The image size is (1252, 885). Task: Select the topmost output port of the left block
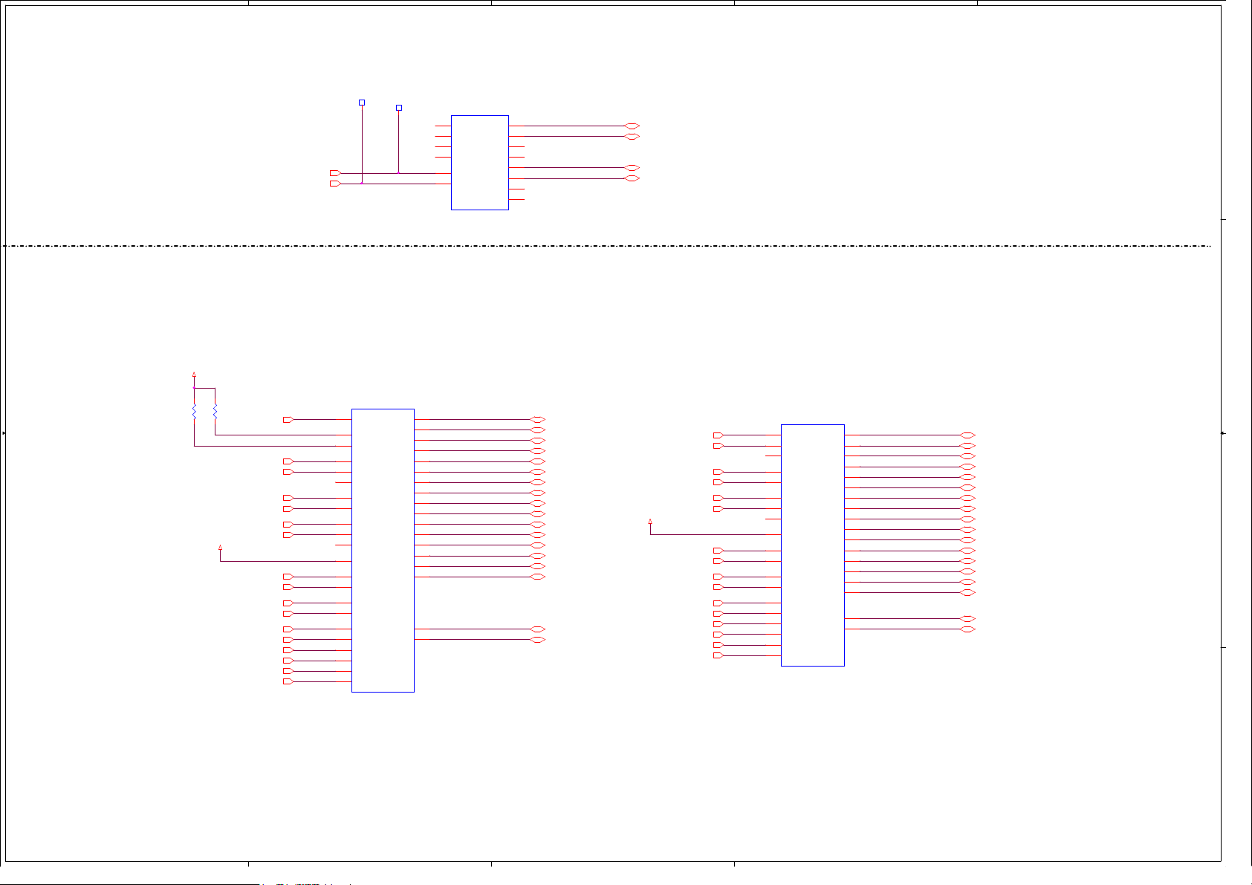tap(538, 420)
